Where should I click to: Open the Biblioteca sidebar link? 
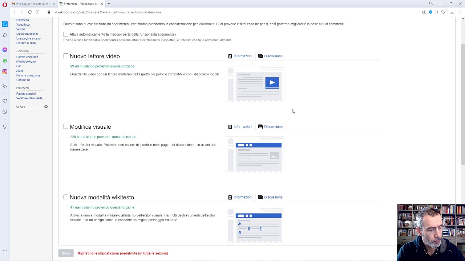(23, 20)
